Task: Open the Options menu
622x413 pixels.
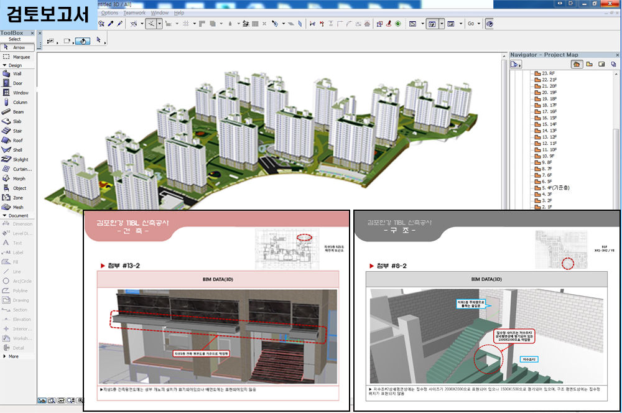Action: 109,13
